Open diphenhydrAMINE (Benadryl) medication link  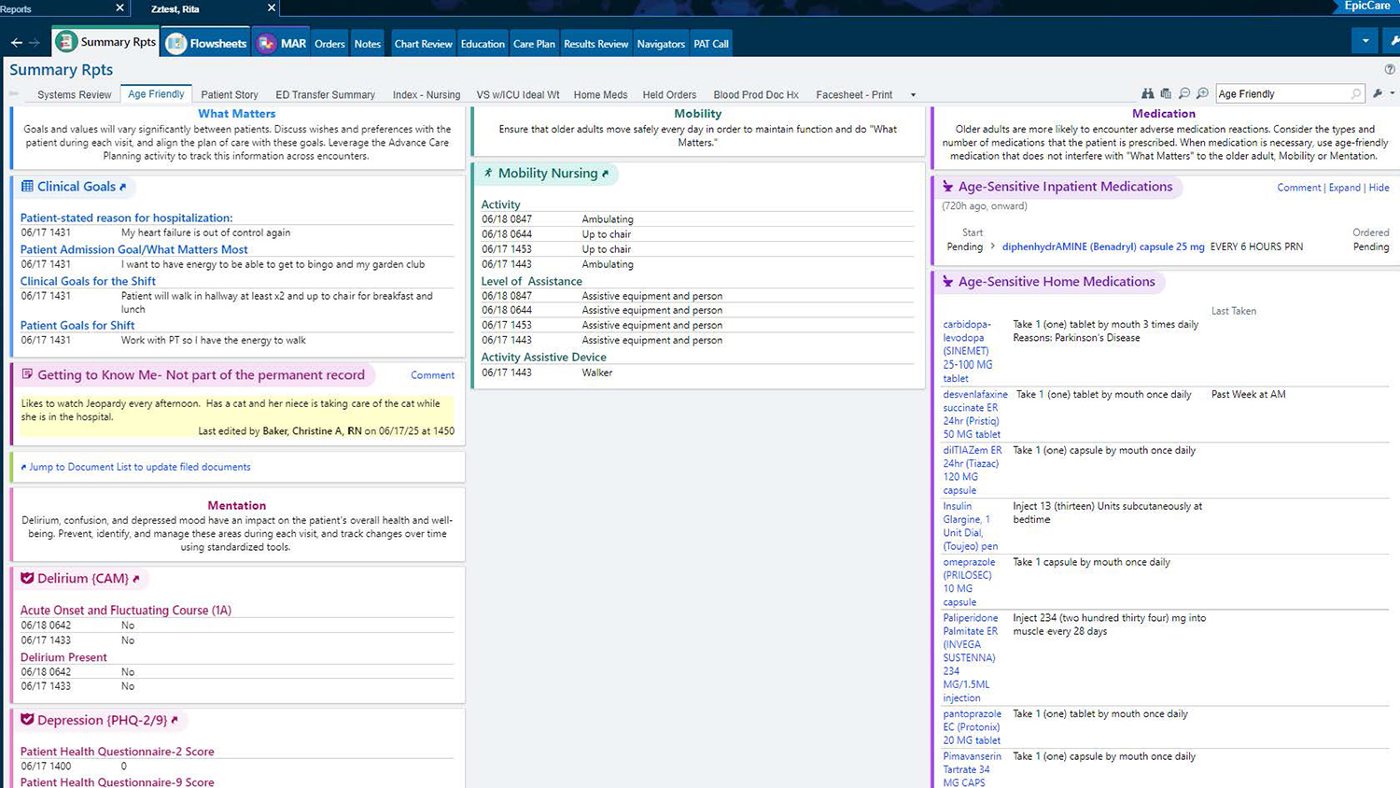(1102, 247)
